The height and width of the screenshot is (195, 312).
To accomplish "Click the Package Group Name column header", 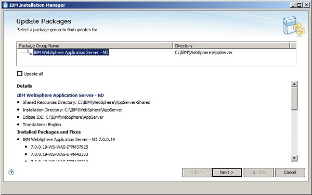I will click(95, 46).
